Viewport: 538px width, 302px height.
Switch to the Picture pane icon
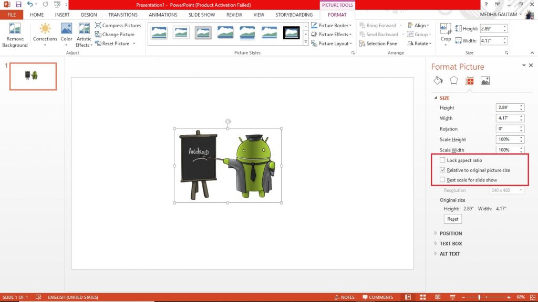484,80
